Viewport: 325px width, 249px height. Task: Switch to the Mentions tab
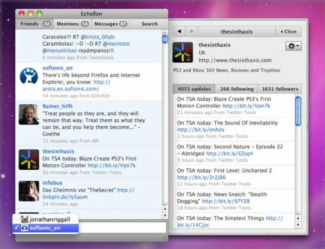coord(72,24)
